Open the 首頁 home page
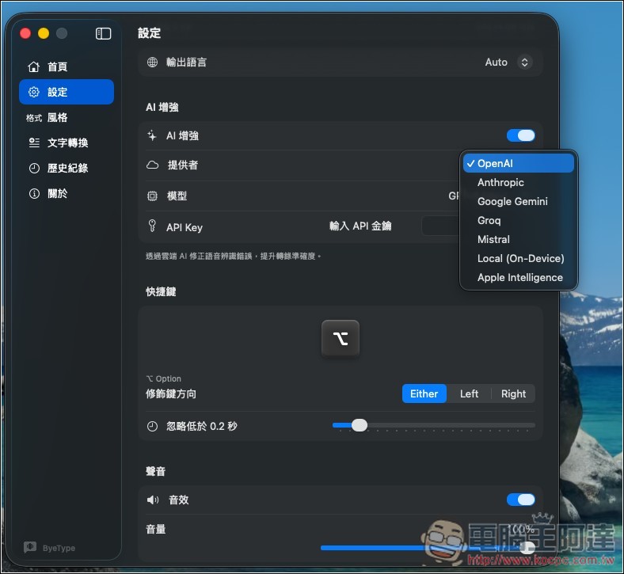The image size is (624, 574). point(67,67)
